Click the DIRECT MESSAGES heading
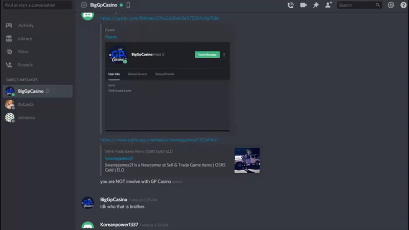409x230 pixels. click(22, 80)
